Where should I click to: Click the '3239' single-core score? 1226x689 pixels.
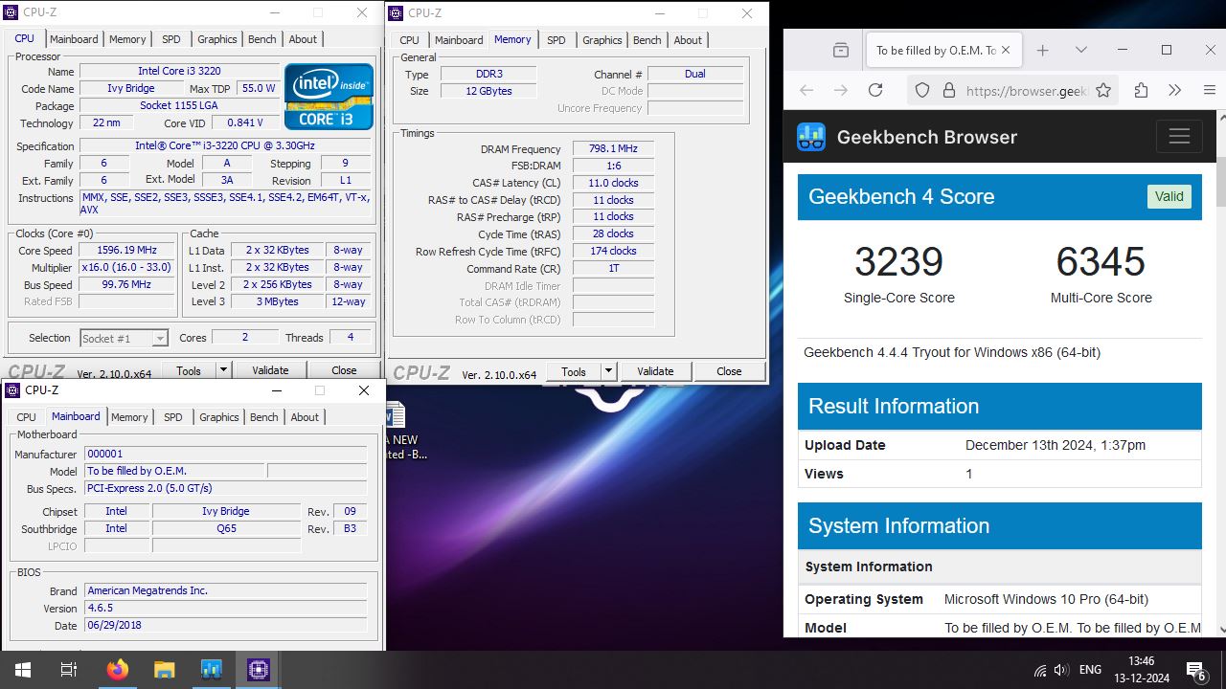898,261
